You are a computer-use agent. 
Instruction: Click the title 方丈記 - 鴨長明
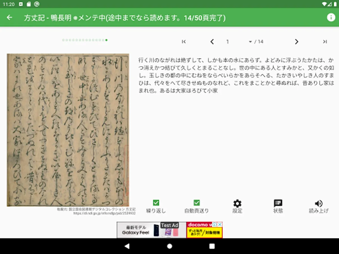click(48, 17)
